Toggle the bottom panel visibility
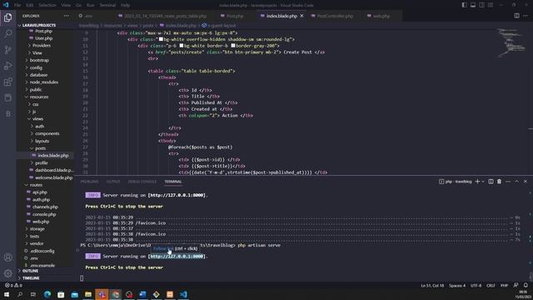533x300 pixels. point(473,5)
